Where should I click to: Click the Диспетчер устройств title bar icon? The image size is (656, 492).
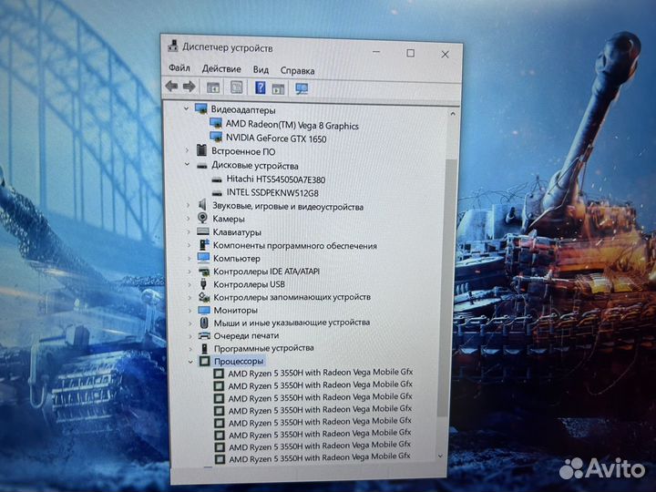173,46
